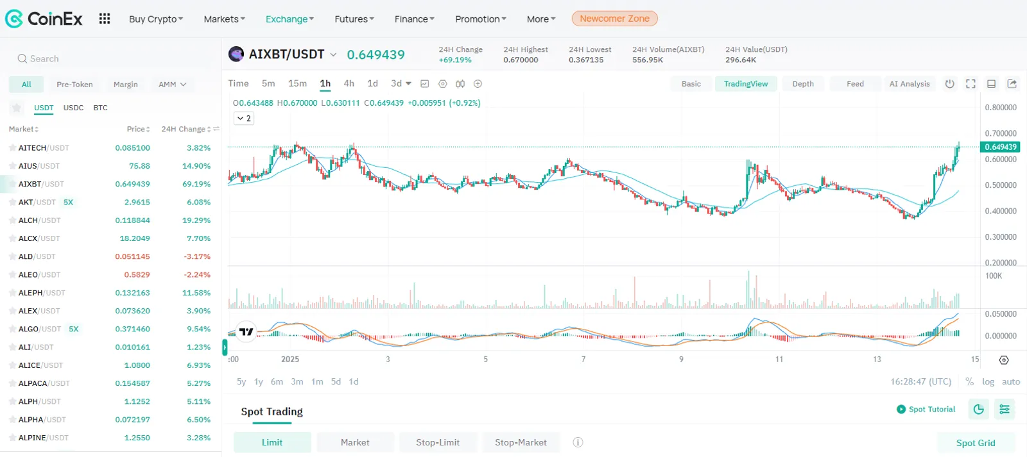Open the Spot Tutorial link

tap(926, 409)
